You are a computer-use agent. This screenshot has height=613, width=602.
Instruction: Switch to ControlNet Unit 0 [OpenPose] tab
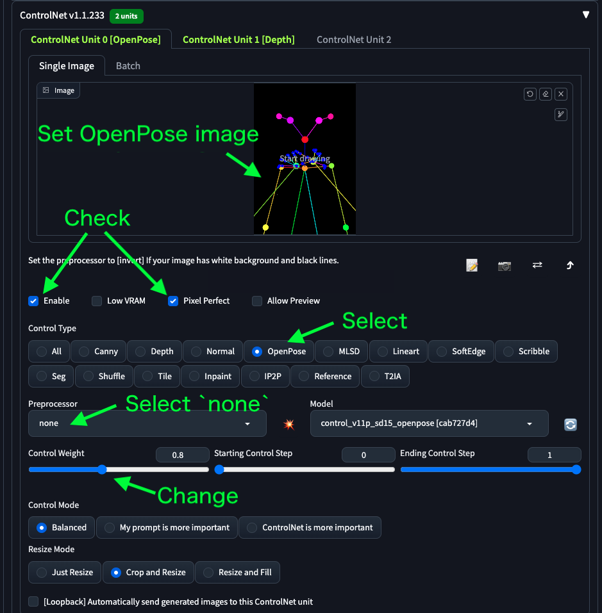click(96, 40)
